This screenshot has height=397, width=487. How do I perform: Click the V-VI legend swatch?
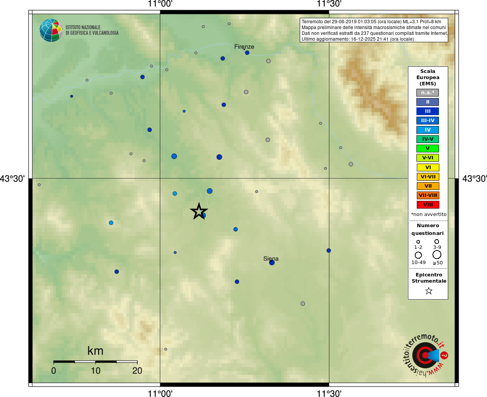[428, 158]
